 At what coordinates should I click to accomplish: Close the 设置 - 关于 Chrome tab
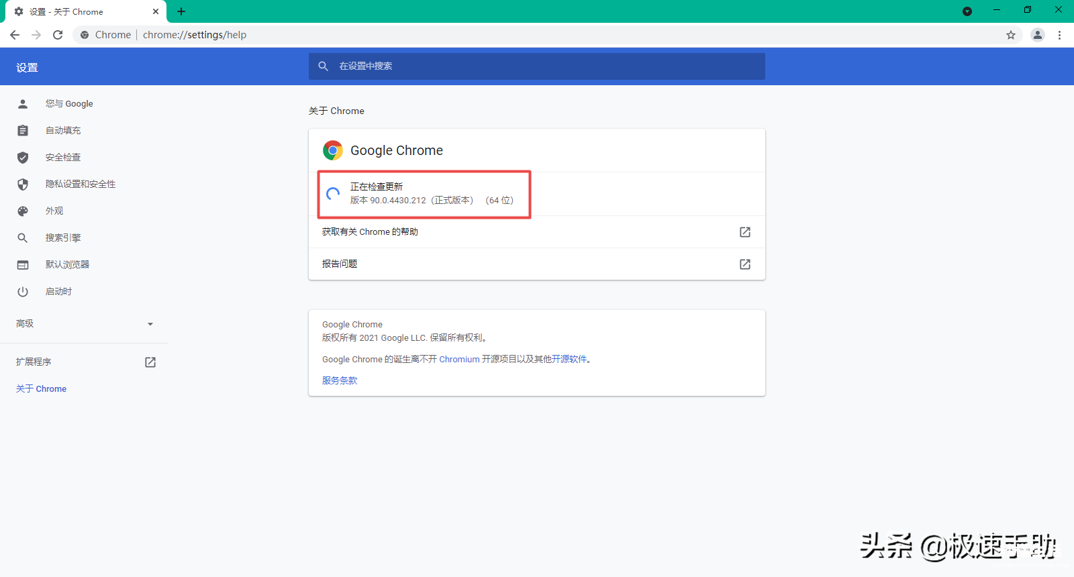pos(156,11)
